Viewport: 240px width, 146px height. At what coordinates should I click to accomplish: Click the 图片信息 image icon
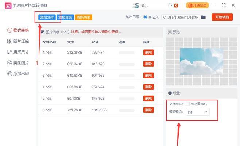coord(43,32)
